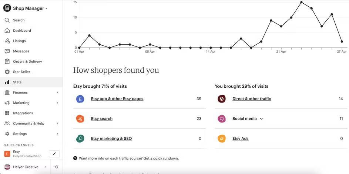Image resolution: width=349 pixels, height=174 pixels.
Task: Click the Social media chat icon
Action: pos(222,119)
